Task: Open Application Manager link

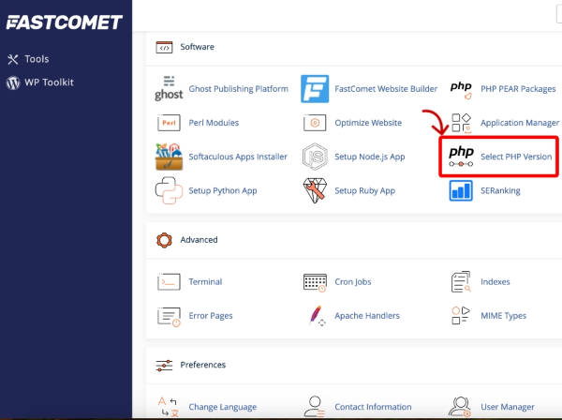Action: pyautogui.click(x=520, y=123)
